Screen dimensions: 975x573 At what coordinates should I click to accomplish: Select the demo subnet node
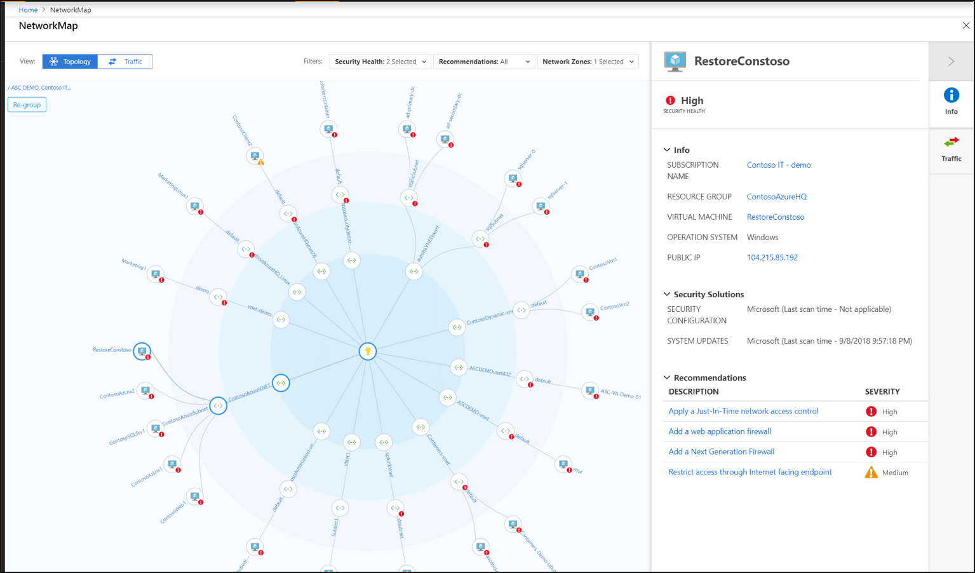219,297
